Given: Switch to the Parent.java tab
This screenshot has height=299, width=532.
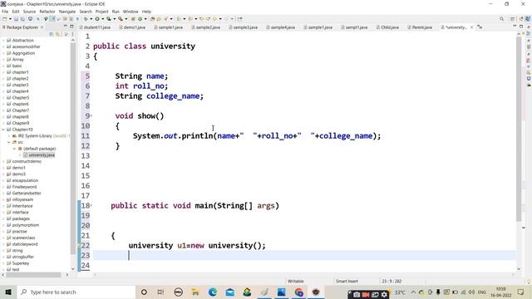Looking at the screenshot, I should click(420, 27).
